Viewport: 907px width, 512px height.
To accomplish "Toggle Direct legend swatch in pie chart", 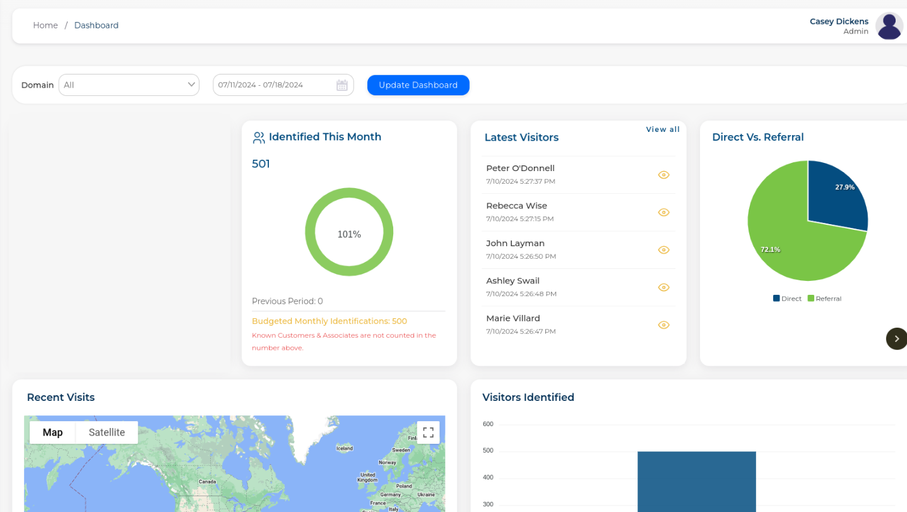I will tap(776, 298).
